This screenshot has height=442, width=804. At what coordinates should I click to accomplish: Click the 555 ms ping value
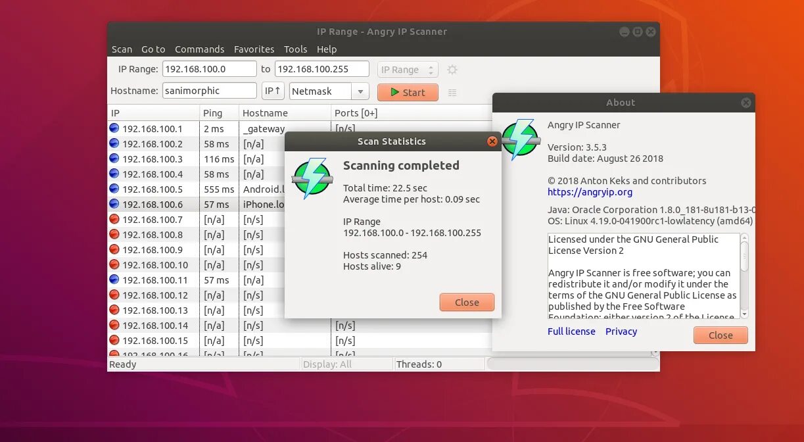coord(219,189)
